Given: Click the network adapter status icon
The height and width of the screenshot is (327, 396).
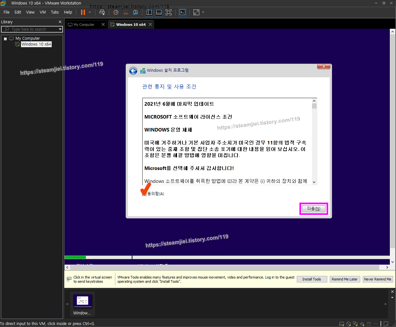Looking at the screenshot, I should (355, 324).
